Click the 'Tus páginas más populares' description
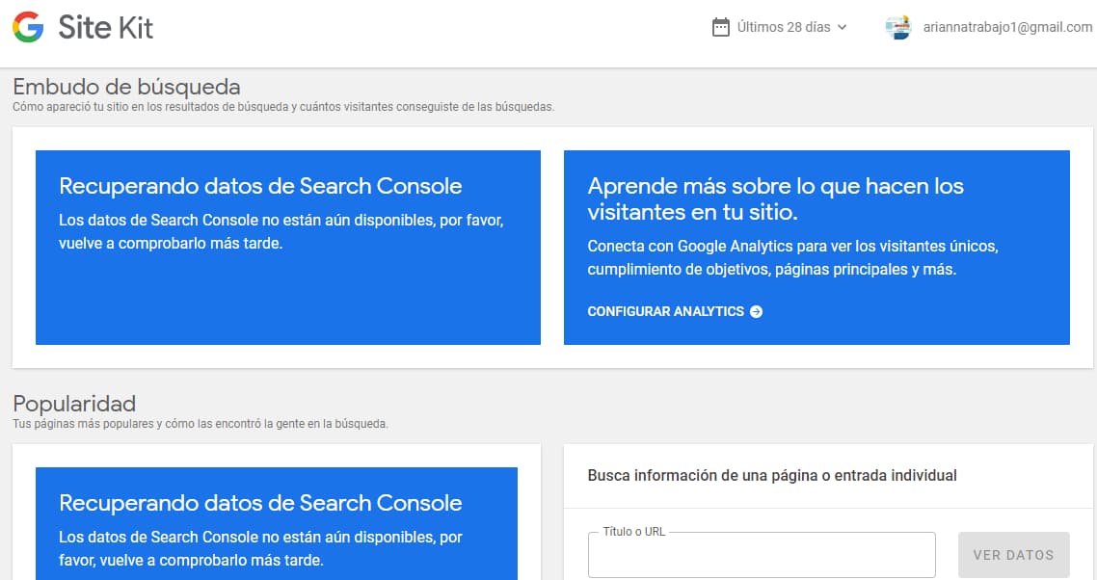The image size is (1097, 580). [x=201, y=424]
